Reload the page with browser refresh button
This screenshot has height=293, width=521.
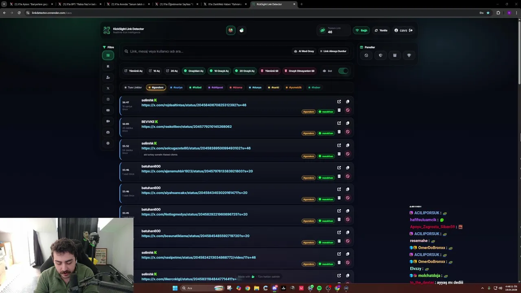[19, 13]
